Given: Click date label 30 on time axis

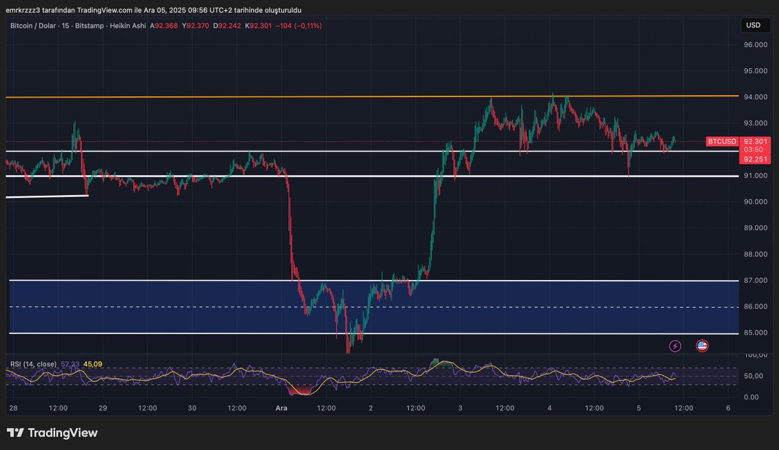Looking at the screenshot, I should point(192,408).
